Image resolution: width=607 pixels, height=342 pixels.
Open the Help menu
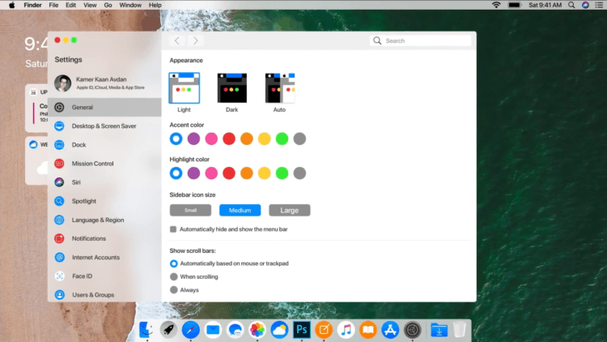click(155, 5)
